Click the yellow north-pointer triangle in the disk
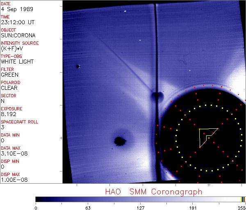 tap(206, 135)
